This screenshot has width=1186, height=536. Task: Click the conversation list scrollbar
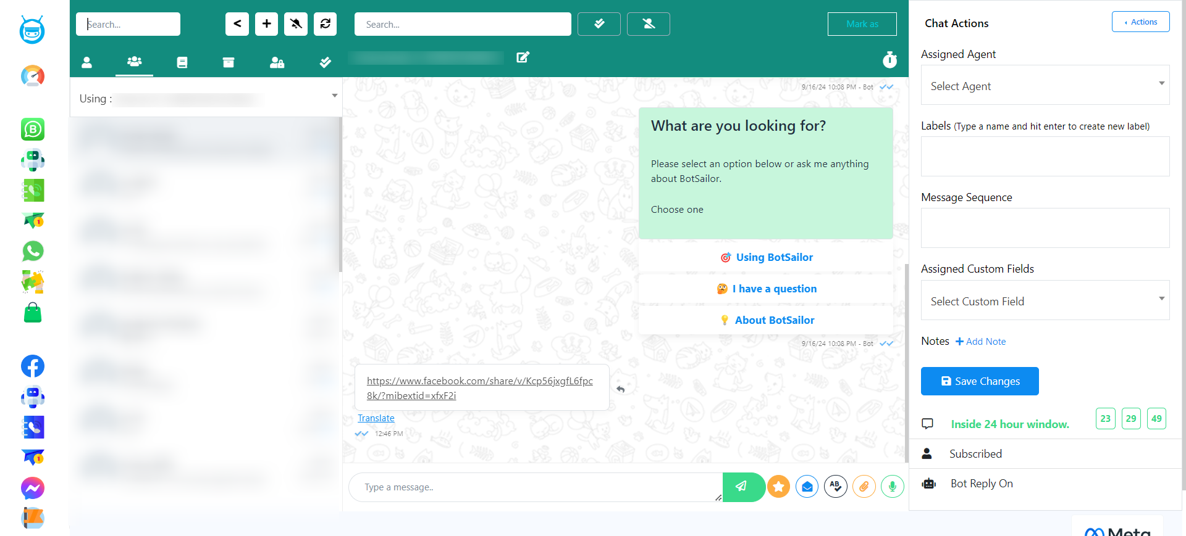[x=340, y=195]
